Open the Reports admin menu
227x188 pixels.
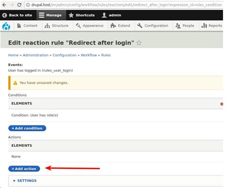pos(211,26)
